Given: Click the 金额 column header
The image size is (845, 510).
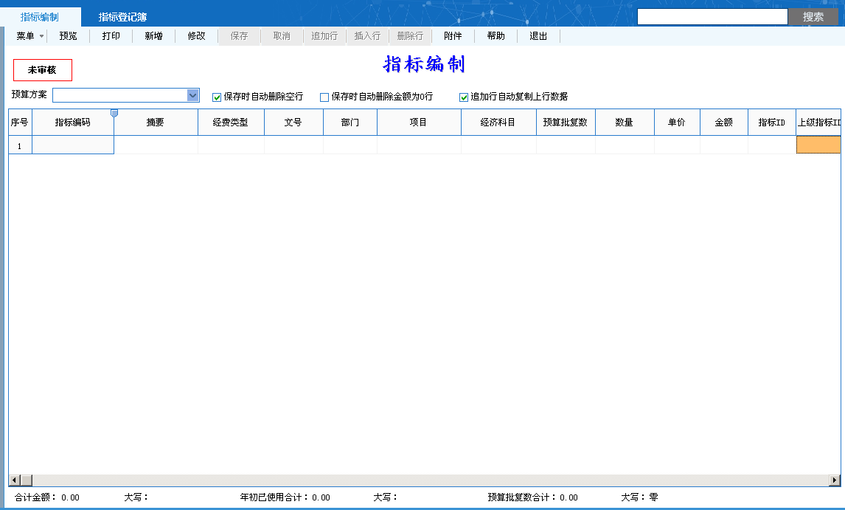Looking at the screenshot, I should (724, 123).
